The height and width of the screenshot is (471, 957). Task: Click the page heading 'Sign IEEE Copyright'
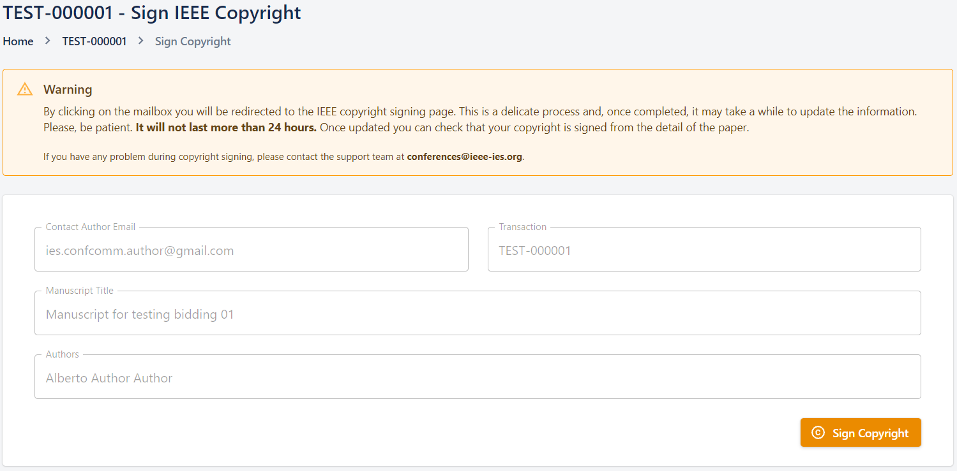point(152,13)
